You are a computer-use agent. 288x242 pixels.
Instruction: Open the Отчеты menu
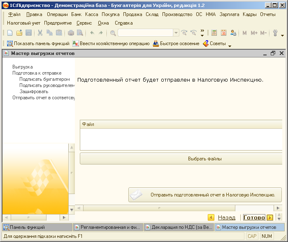267,14
